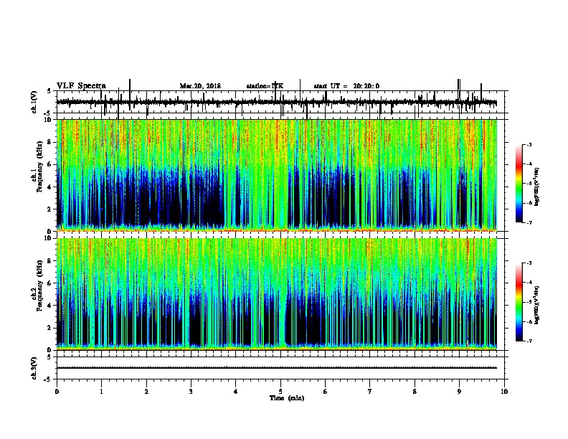This screenshot has width=568, height=439.
Task: Click the "-3" label on ch.1 color bar
Action: pos(529,145)
